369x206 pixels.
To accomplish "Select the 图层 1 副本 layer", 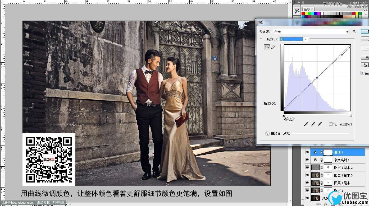I will [x=342, y=183].
